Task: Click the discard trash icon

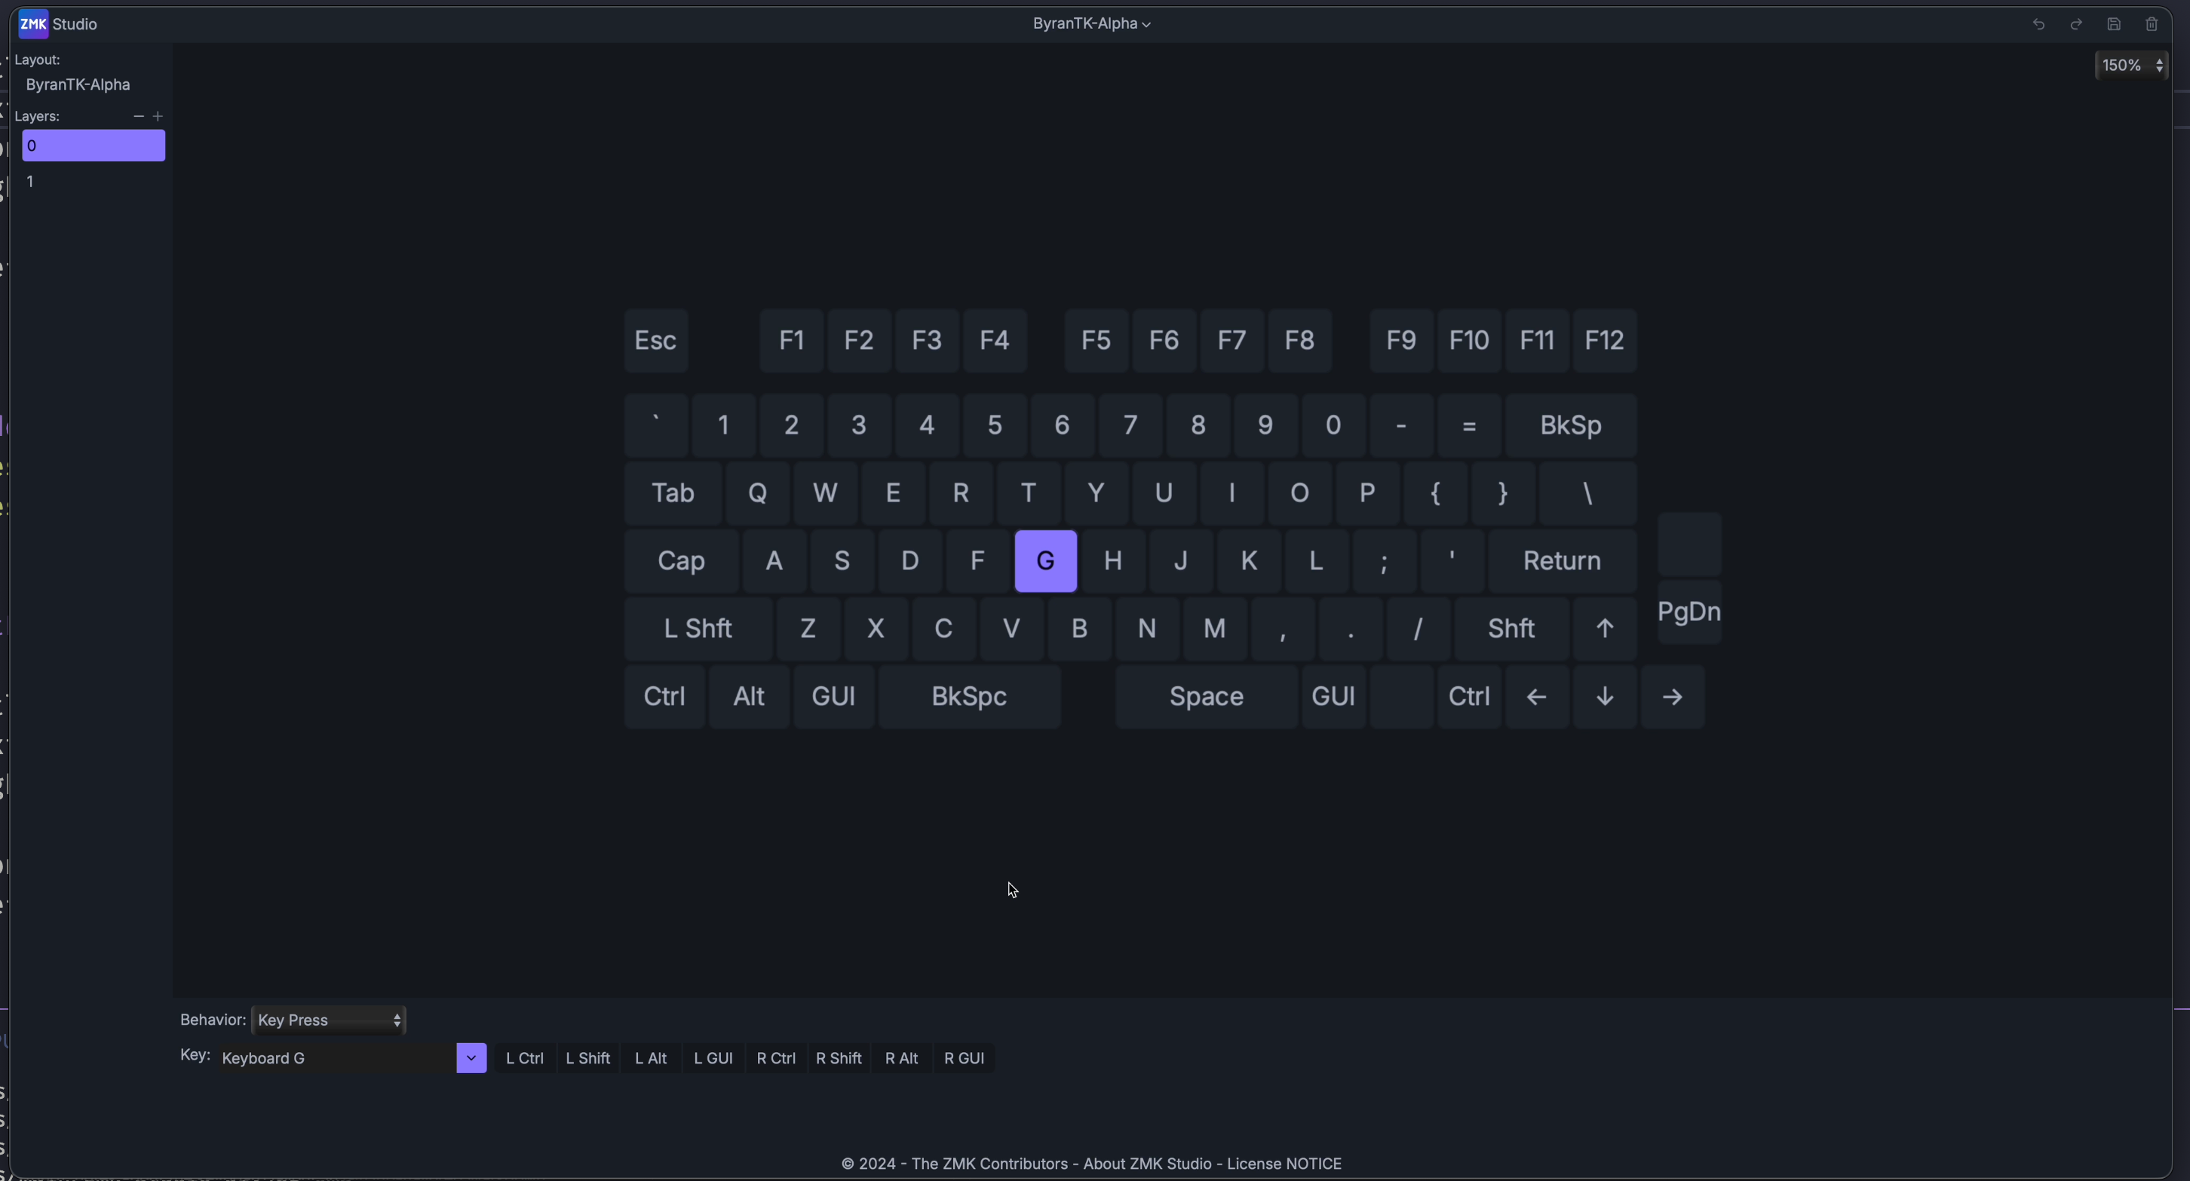Action: [2152, 25]
